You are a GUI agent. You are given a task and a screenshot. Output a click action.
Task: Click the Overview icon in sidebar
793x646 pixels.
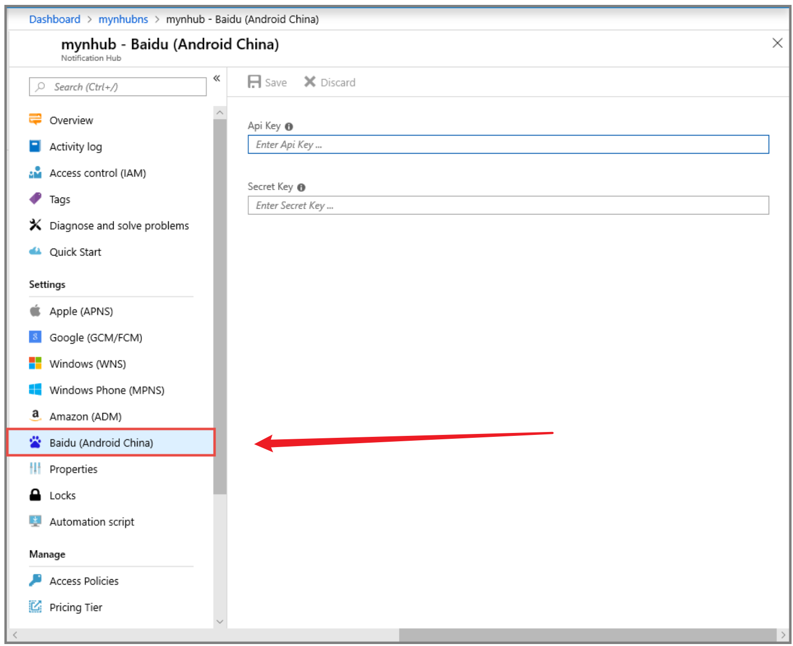[35, 119]
